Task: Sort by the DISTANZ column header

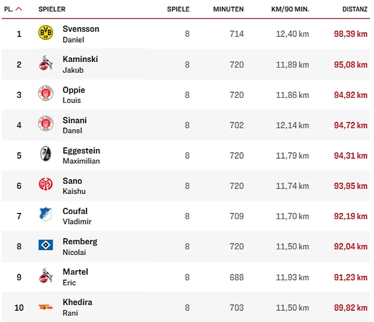Action: (x=355, y=9)
